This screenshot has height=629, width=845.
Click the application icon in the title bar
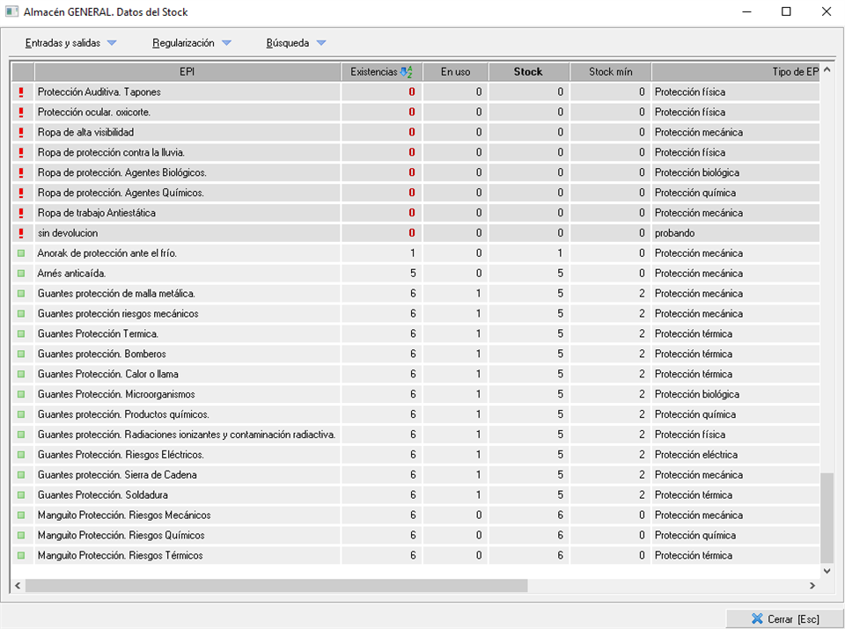click(x=12, y=12)
